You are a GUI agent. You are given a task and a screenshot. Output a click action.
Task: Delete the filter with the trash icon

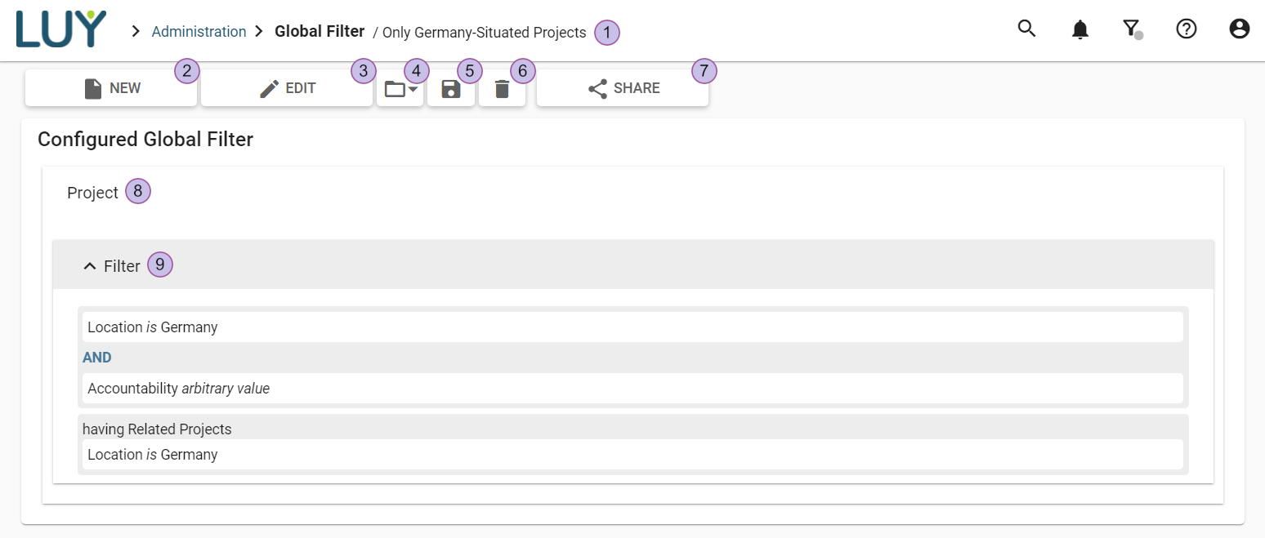coord(502,88)
